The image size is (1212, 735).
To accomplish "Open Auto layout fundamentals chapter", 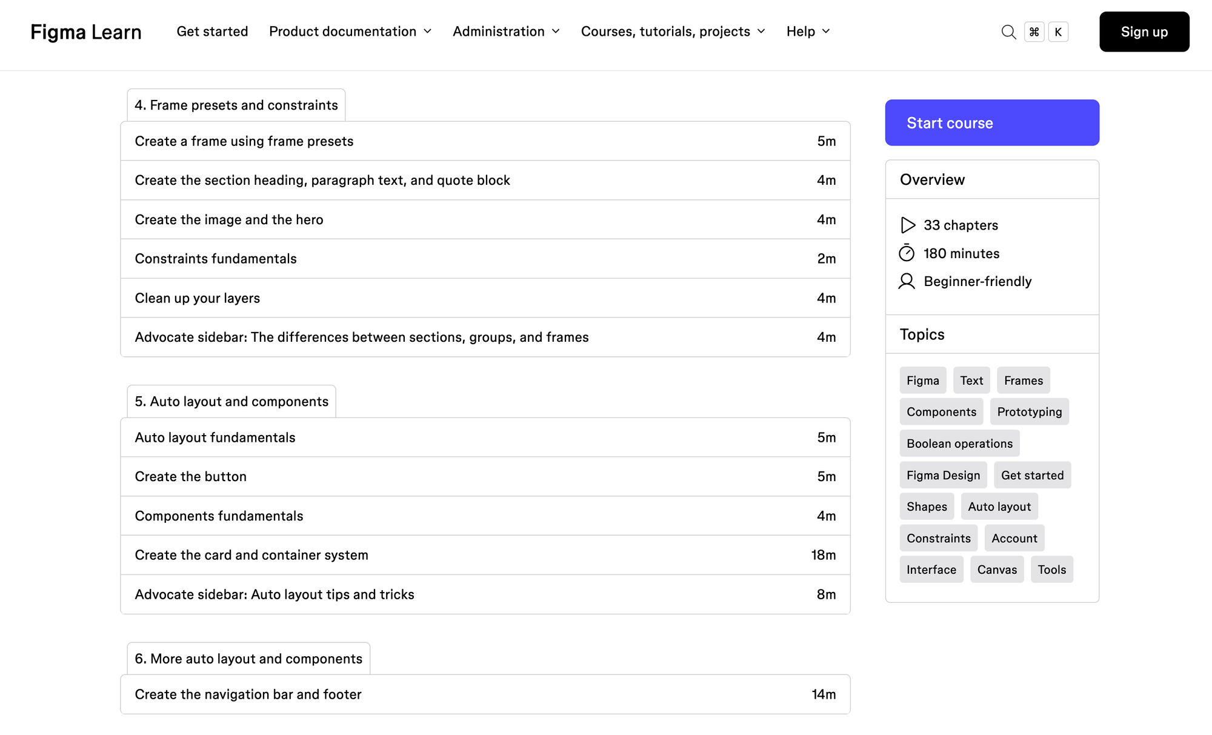I will click(x=485, y=437).
